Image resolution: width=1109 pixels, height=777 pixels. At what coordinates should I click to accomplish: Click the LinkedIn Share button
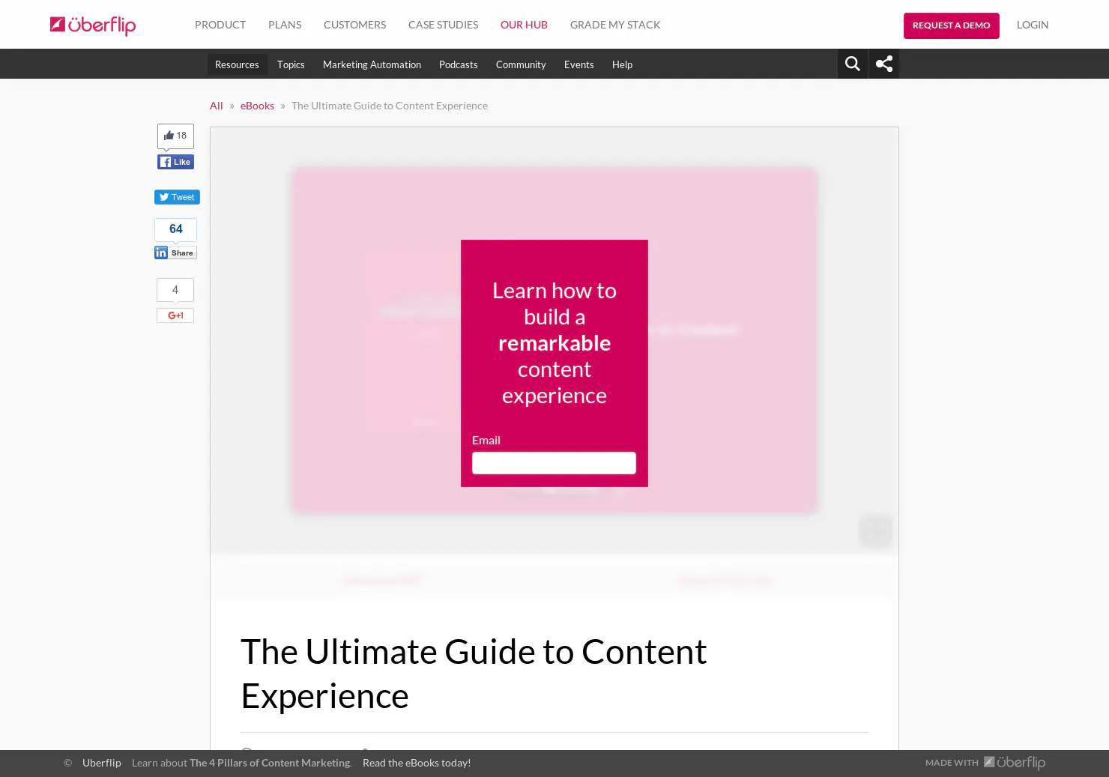click(x=175, y=253)
